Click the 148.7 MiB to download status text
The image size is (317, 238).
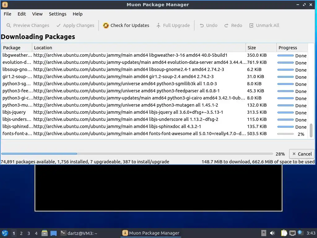pyautogui.click(x=258, y=162)
